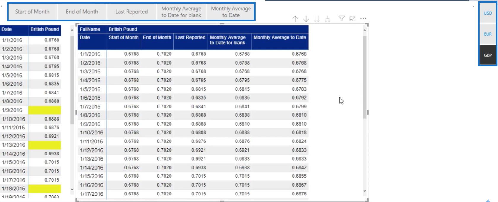Click left table scrollbar up arrow
The height and width of the screenshot is (202, 498).
[x=72, y=30]
